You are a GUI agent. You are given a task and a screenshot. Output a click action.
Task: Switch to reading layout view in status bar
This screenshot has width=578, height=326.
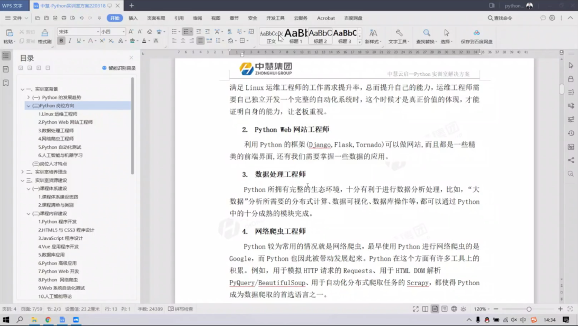[x=425, y=309]
